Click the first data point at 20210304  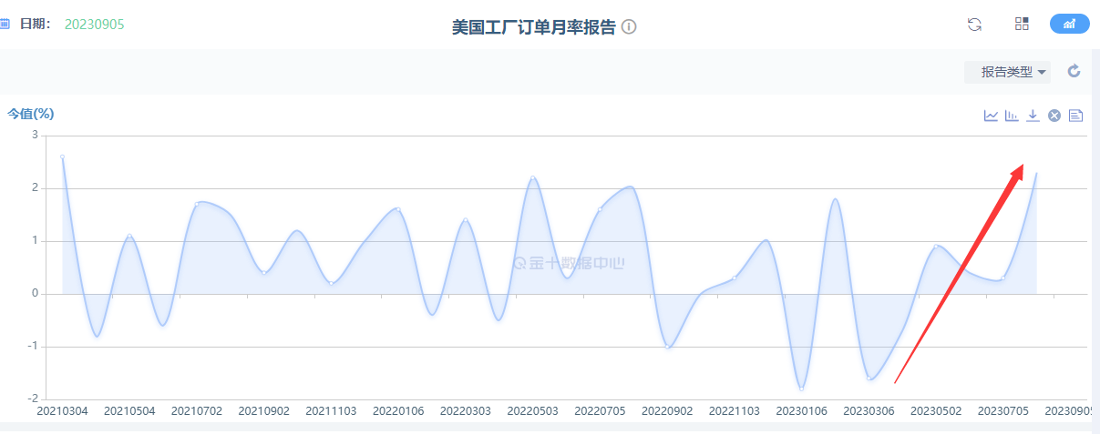pos(63,156)
